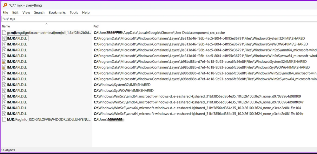This screenshot has width=317, height=154.
Task: Click path 8e813d46 WinSxS\wow64_microsoft-wind
Action: coord(205,56)
